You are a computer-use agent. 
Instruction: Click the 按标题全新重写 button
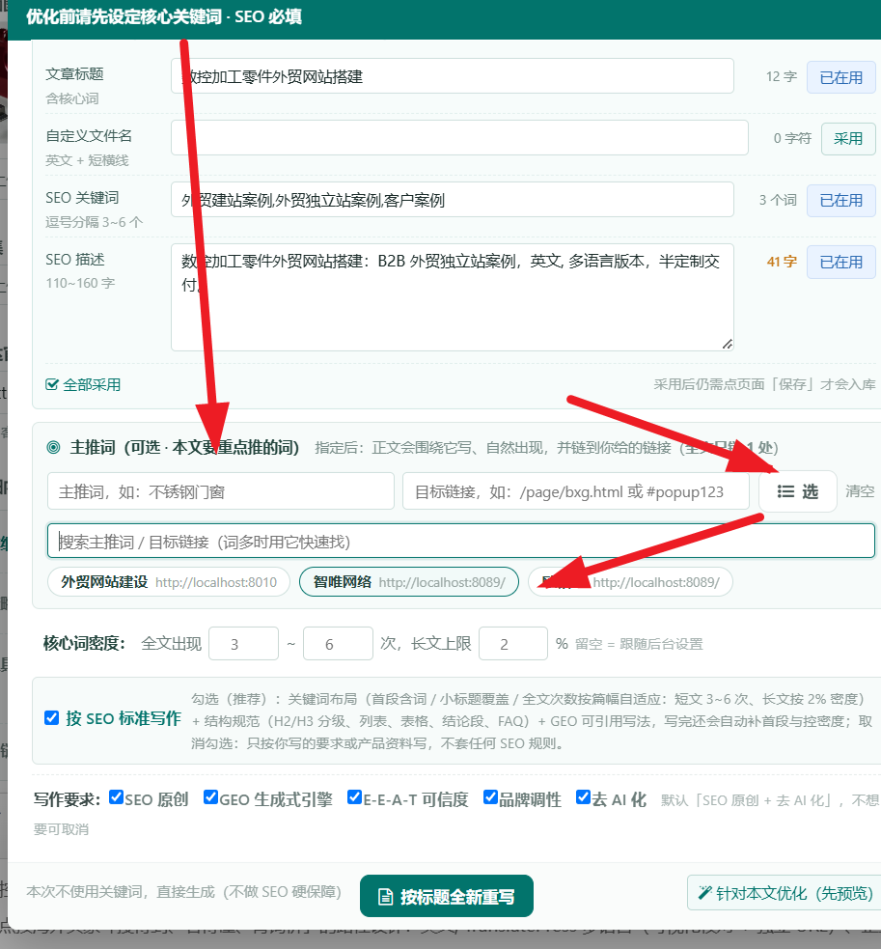click(447, 896)
